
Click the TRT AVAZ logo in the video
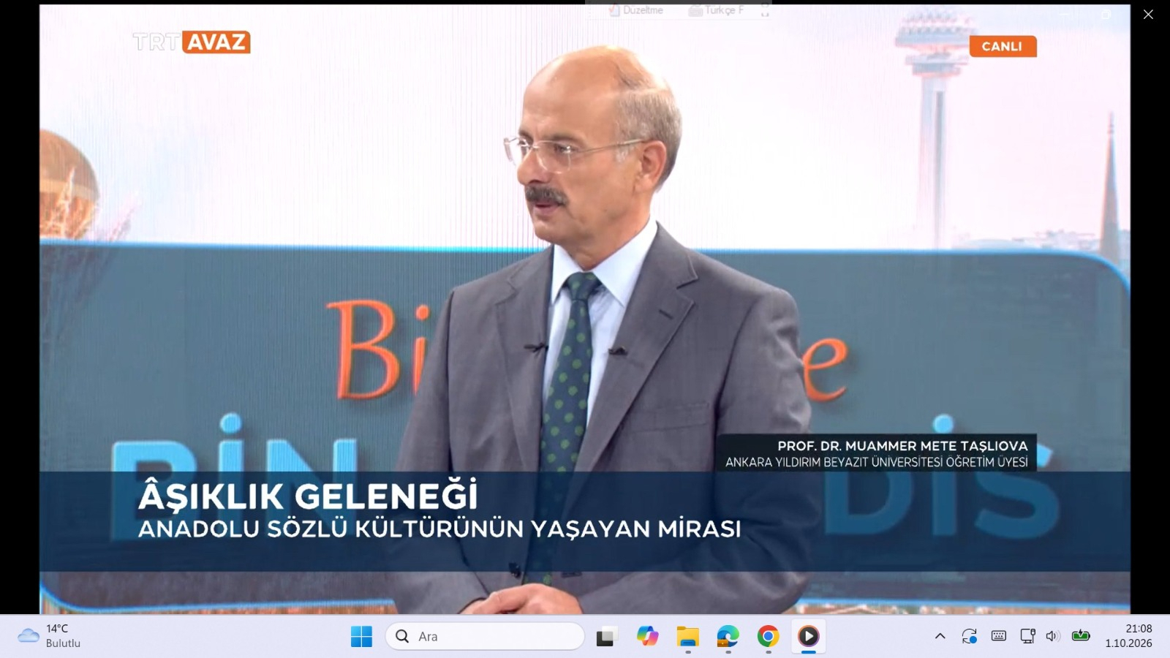click(x=192, y=42)
